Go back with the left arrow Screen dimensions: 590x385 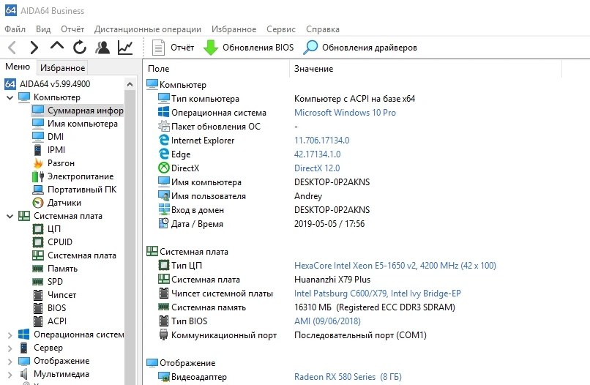[x=12, y=48]
